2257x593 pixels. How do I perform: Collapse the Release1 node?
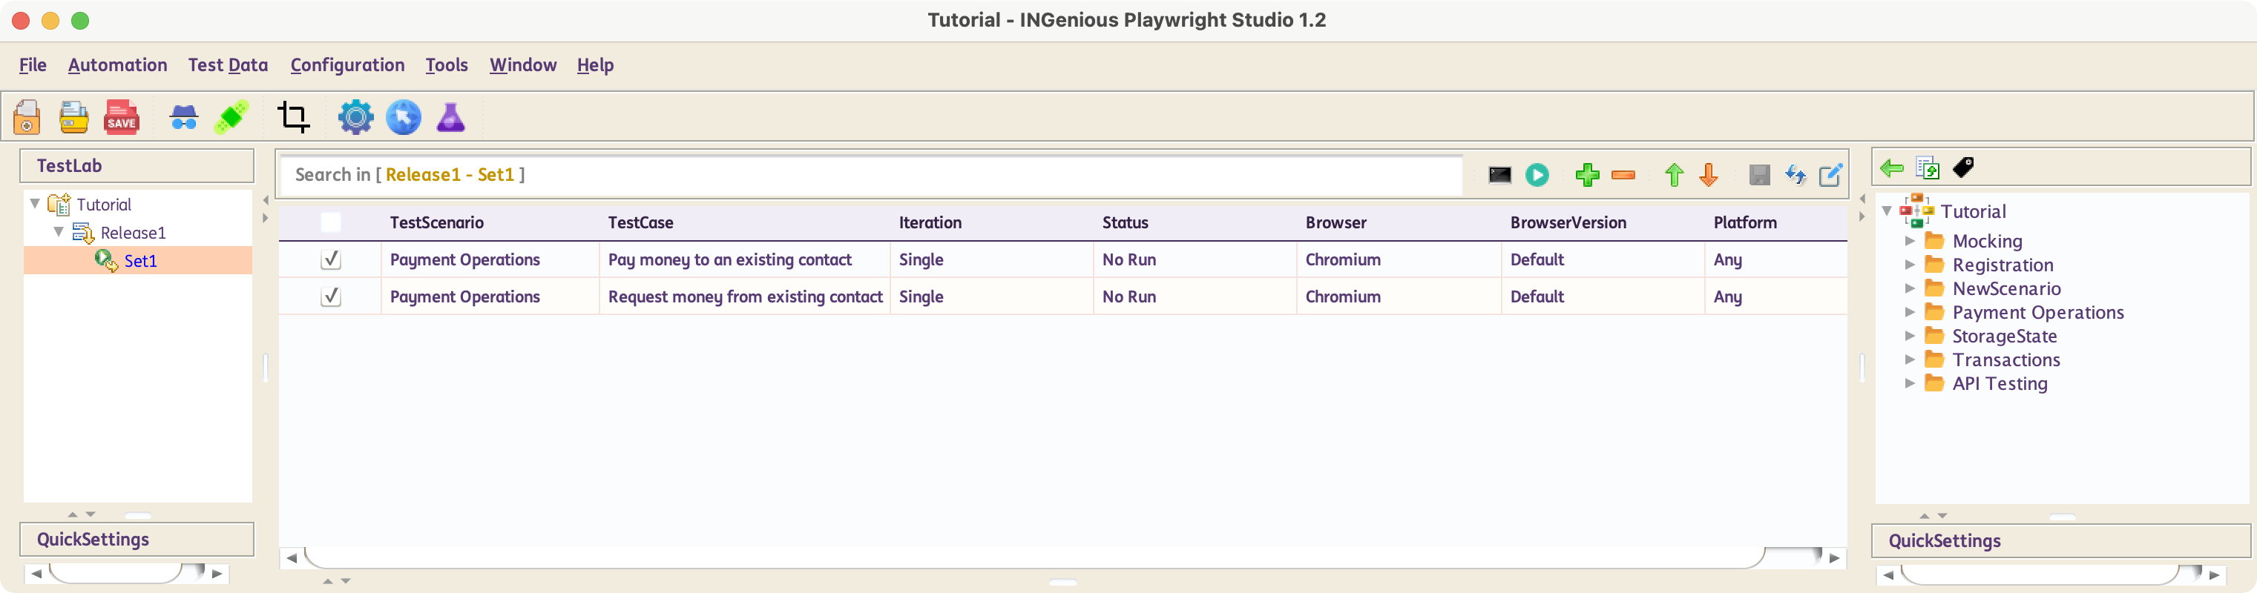click(59, 232)
